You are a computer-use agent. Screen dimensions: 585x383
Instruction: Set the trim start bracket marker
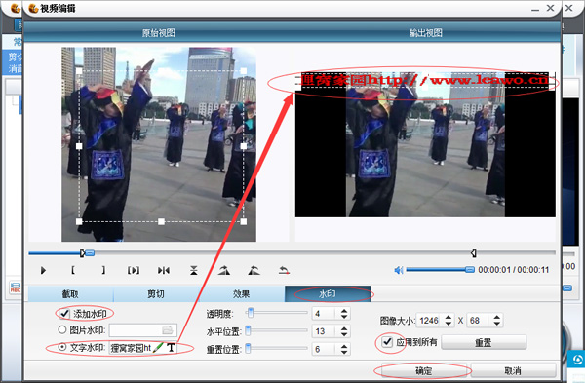[x=73, y=270]
